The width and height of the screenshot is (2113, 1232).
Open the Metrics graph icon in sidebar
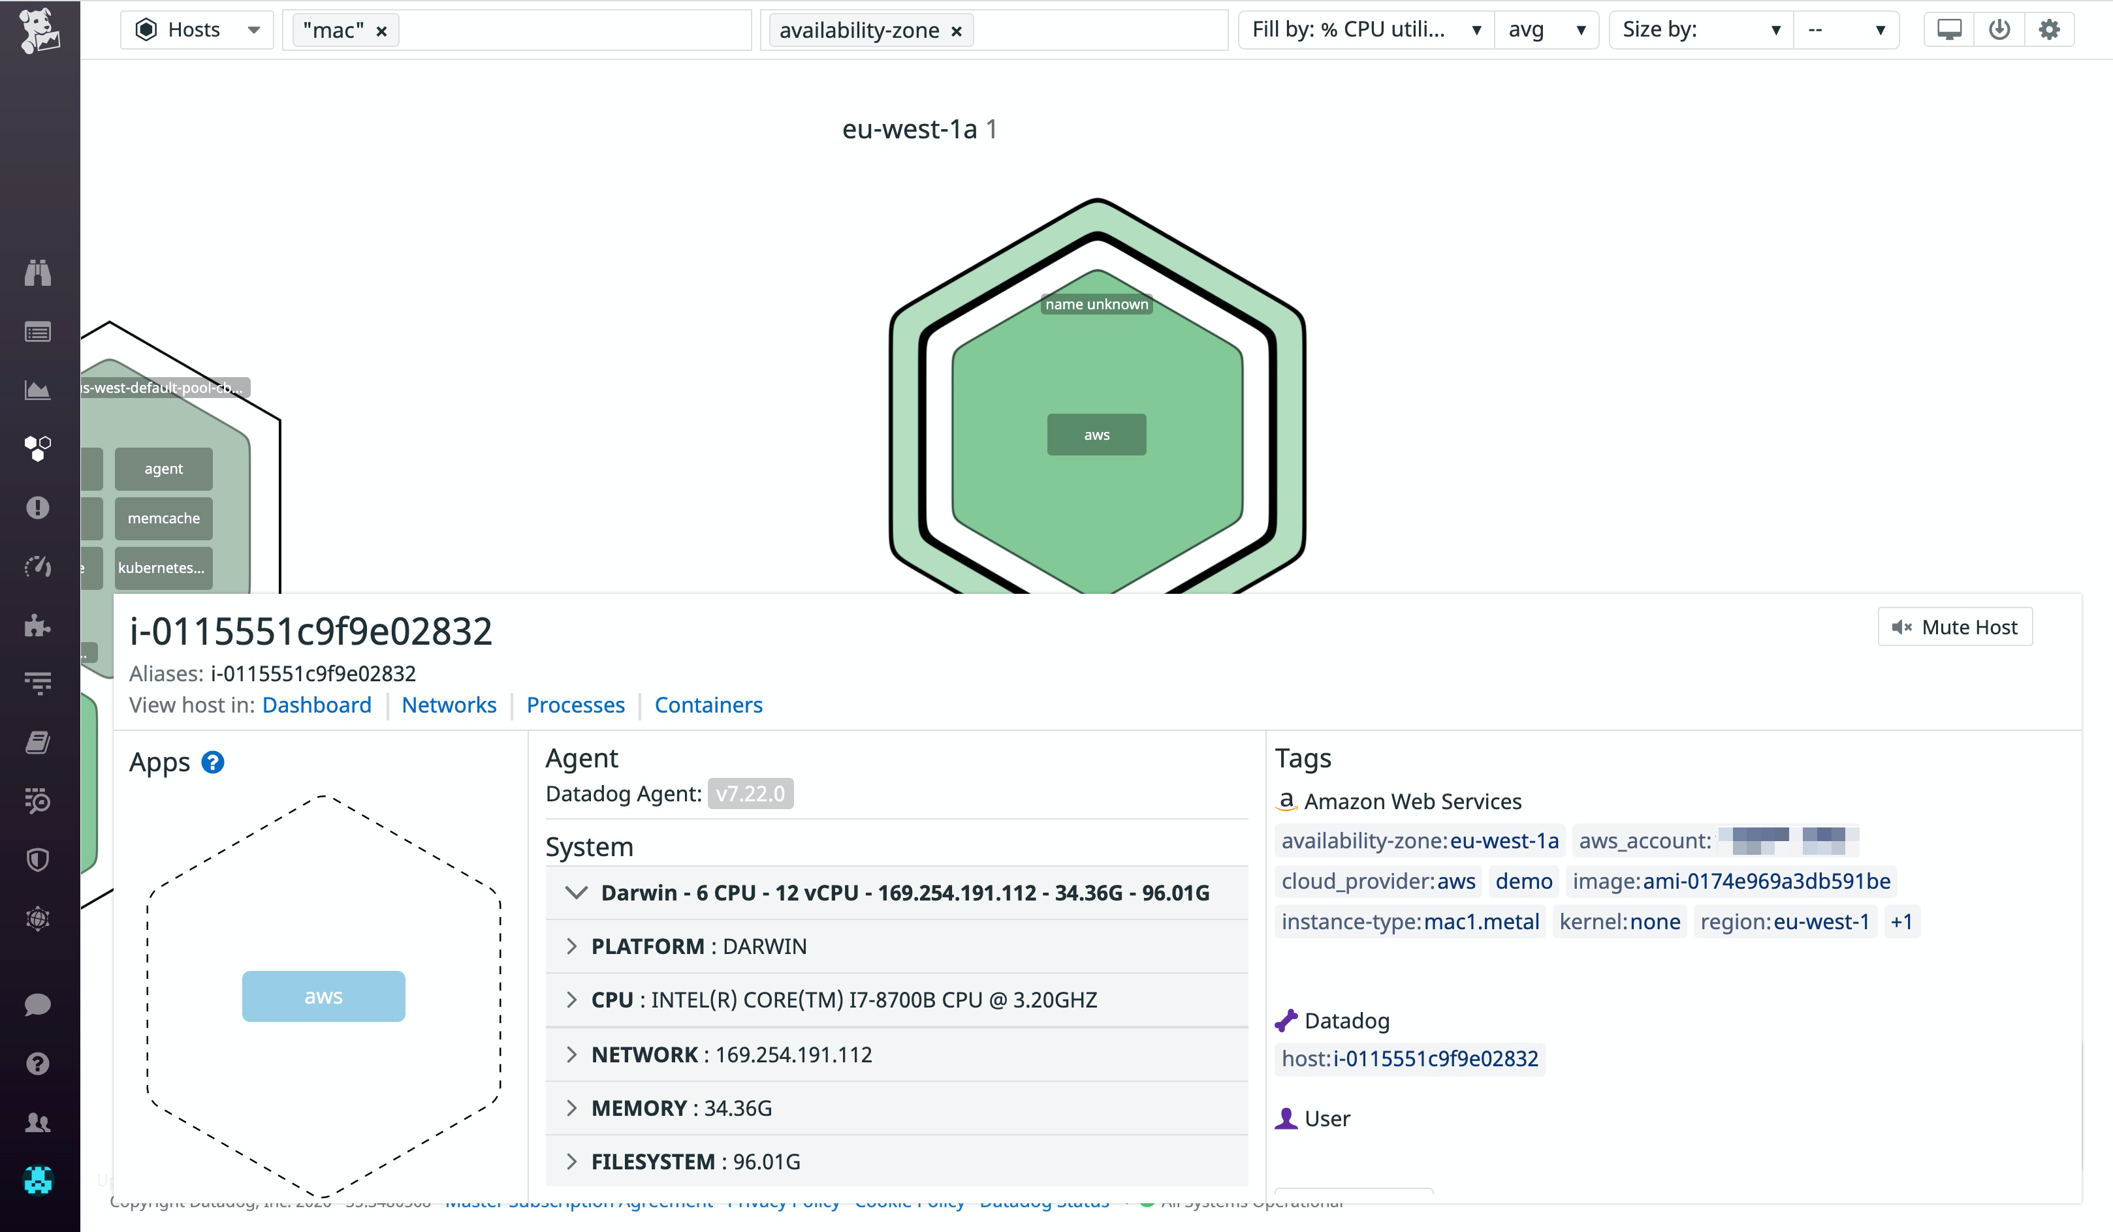[38, 390]
